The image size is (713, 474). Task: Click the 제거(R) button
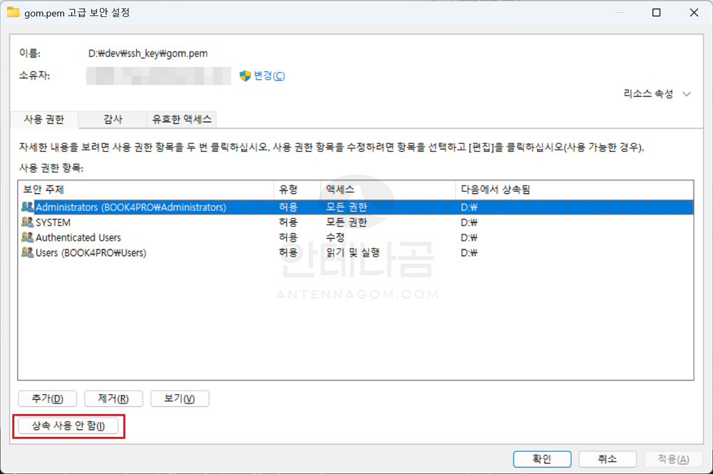[x=113, y=398]
